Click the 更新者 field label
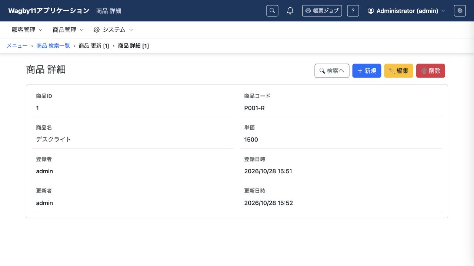This screenshot has width=474, height=266. (x=44, y=191)
